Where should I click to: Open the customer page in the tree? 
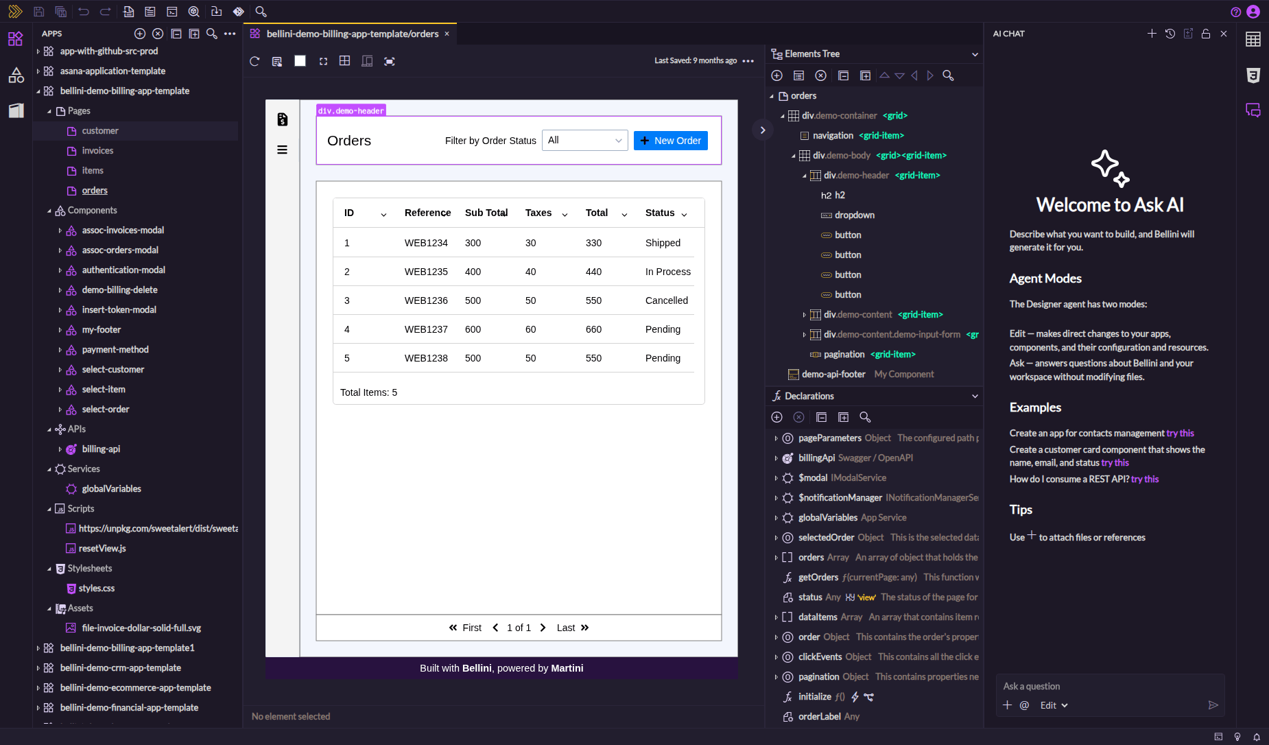100,131
